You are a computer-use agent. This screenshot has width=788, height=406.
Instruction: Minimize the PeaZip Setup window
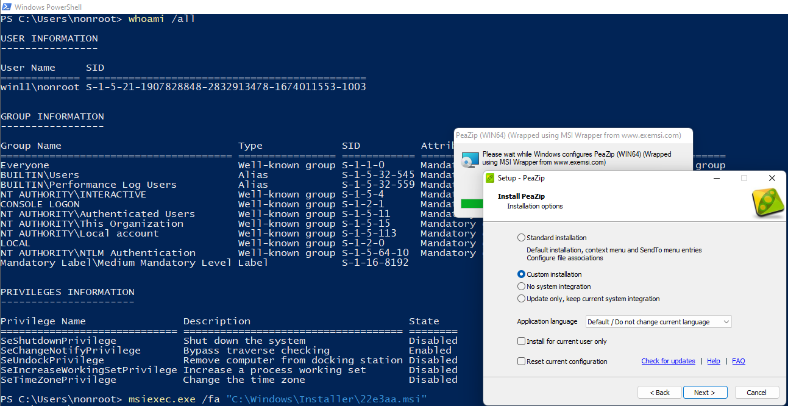(x=715, y=178)
